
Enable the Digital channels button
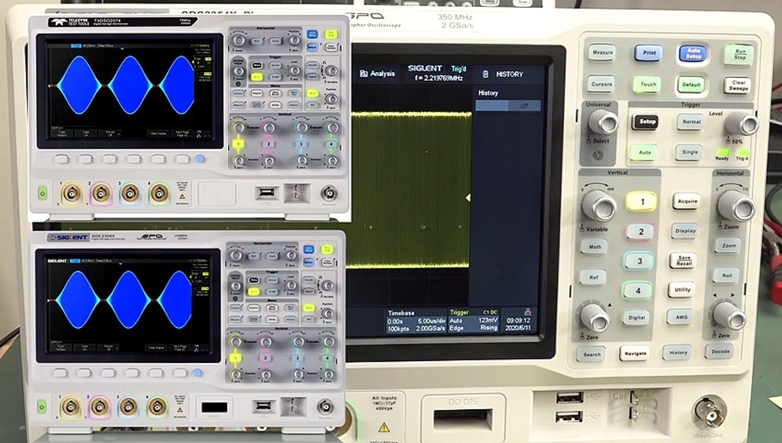tap(636, 317)
